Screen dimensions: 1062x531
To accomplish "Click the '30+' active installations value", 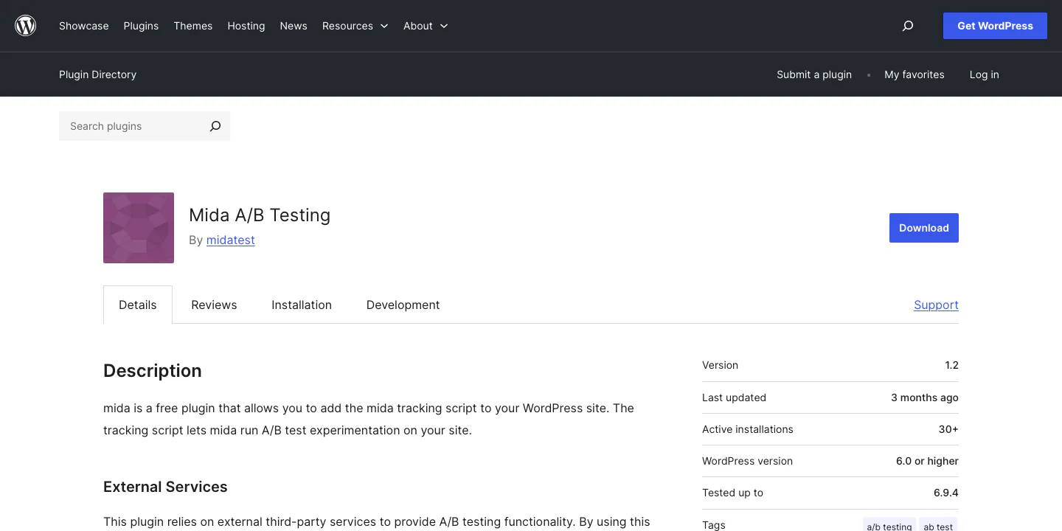I will pyautogui.click(x=948, y=429).
